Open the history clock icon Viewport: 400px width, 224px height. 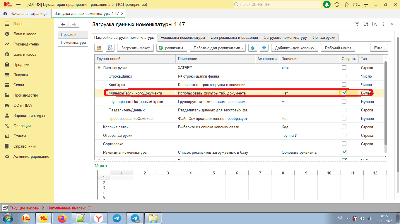pos(337,5)
